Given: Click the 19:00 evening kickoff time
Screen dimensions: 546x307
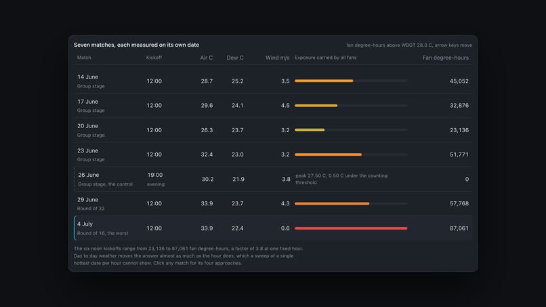Looking at the screenshot, I should pyautogui.click(x=155, y=175).
